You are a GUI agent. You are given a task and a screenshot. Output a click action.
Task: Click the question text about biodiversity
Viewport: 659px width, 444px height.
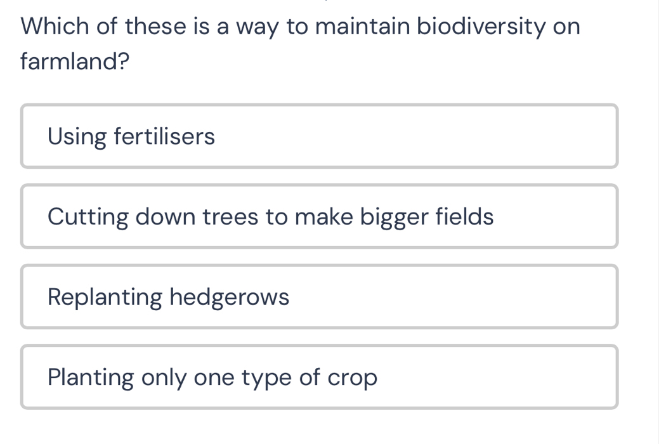click(x=300, y=27)
